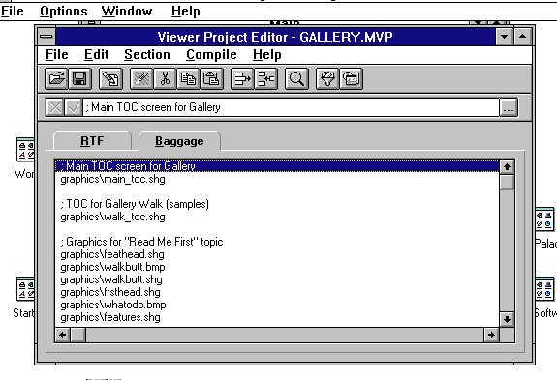
Task: Click the greyed-out pencil toolbar icon
Action: (141, 78)
